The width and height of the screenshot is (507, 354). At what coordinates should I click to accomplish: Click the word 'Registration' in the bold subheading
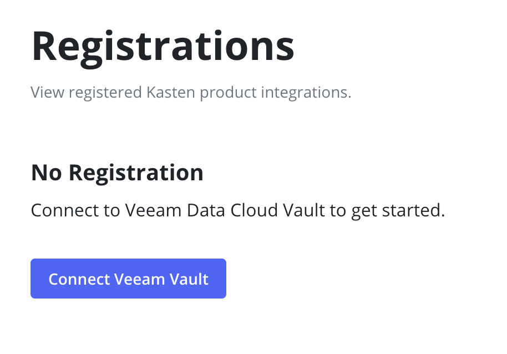pos(136,173)
